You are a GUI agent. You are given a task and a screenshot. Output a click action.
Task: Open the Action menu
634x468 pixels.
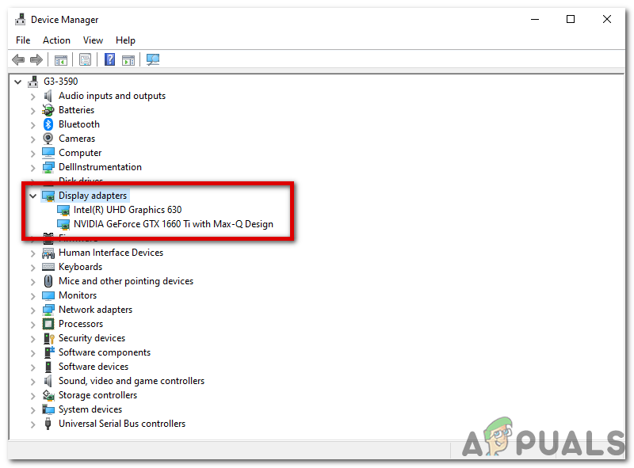(56, 40)
